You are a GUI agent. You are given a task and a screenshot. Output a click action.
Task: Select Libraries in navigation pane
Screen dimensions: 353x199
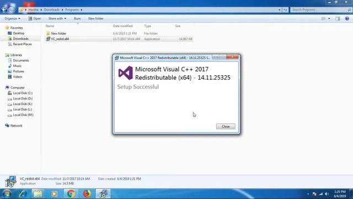click(x=16, y=55)
